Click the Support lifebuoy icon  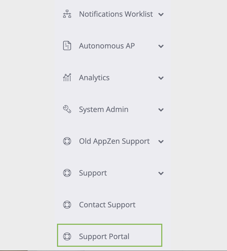pyautogui.click(x=67, y=173)
